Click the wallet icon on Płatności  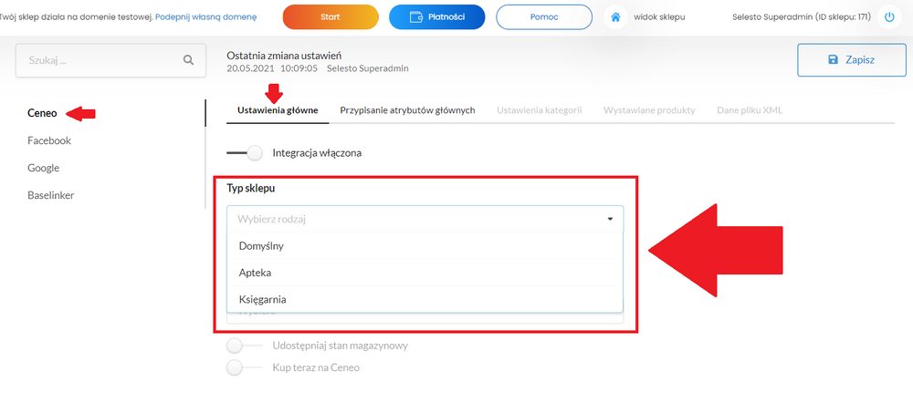click(x=415, y=17)
